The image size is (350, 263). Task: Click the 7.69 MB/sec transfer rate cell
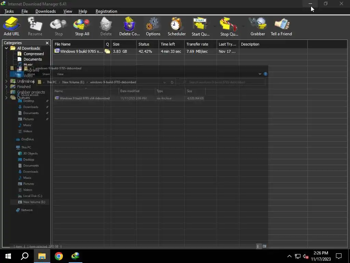(x=197, y=51)
